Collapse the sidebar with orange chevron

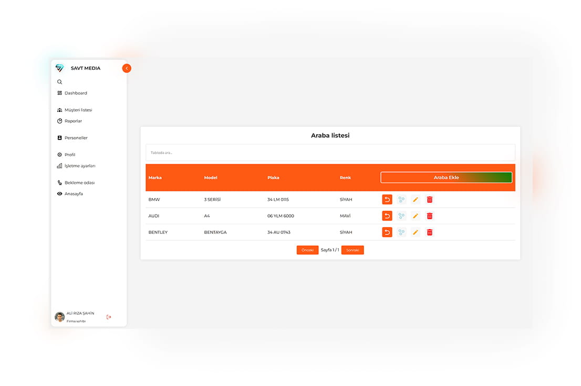coord(127,68)
